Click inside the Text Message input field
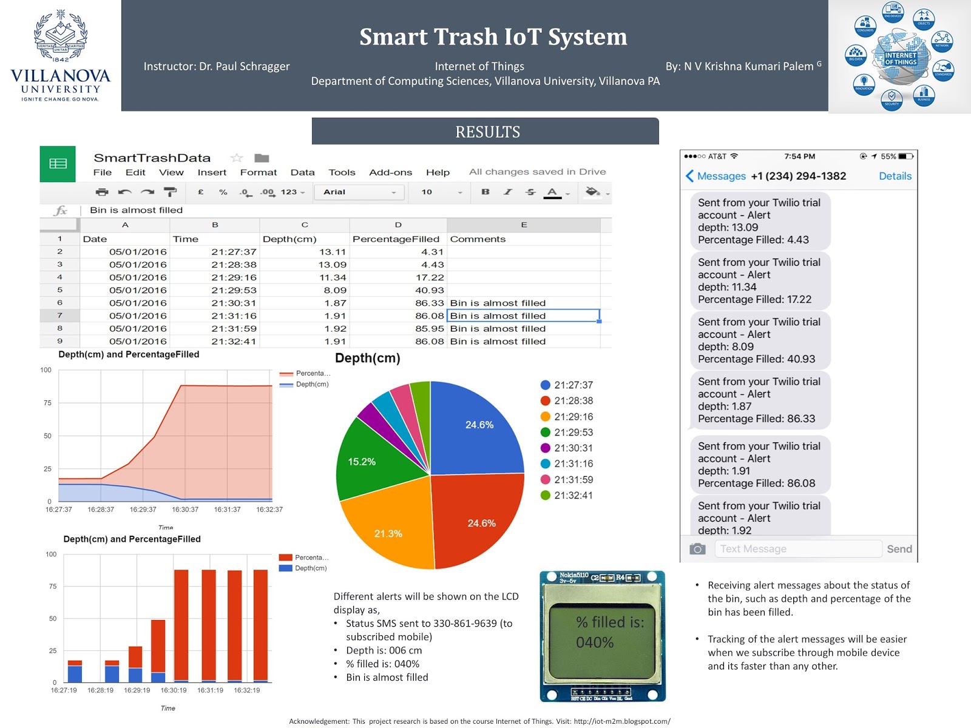This screenshot has height=728, width=971. coord(798,548)
